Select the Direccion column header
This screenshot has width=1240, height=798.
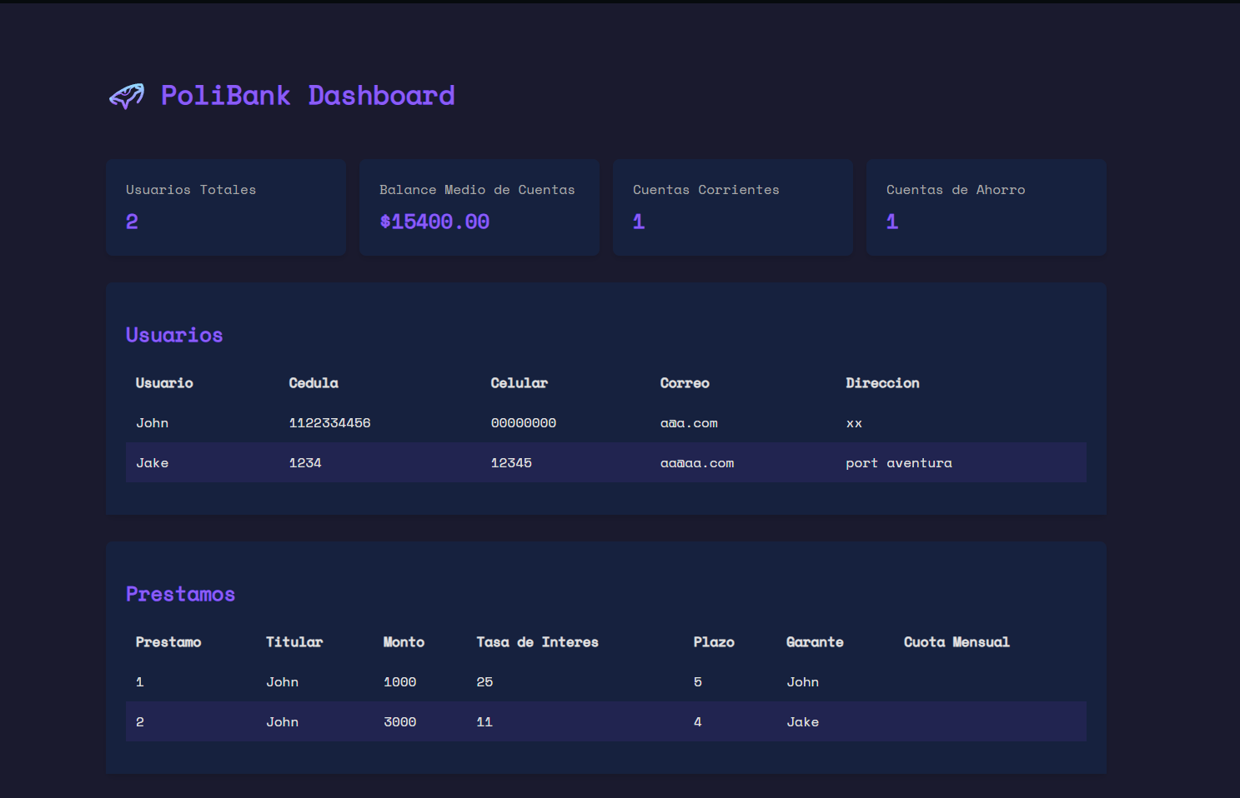882,382
